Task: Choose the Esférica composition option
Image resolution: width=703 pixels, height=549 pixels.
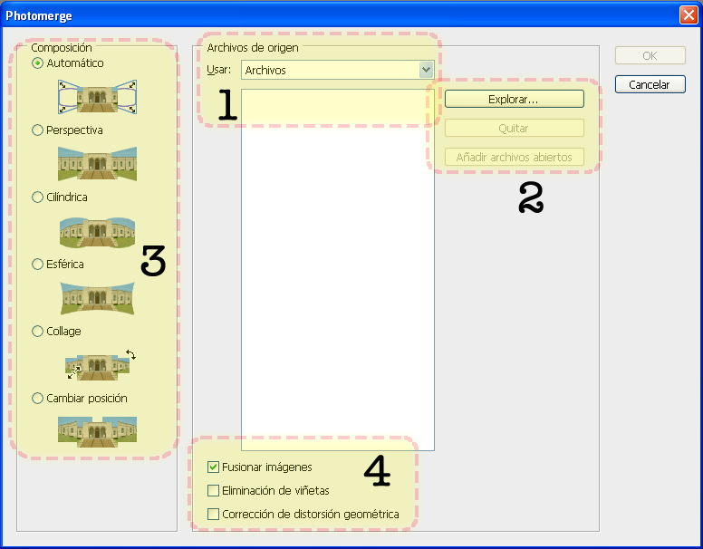Action: click(38, 265)
